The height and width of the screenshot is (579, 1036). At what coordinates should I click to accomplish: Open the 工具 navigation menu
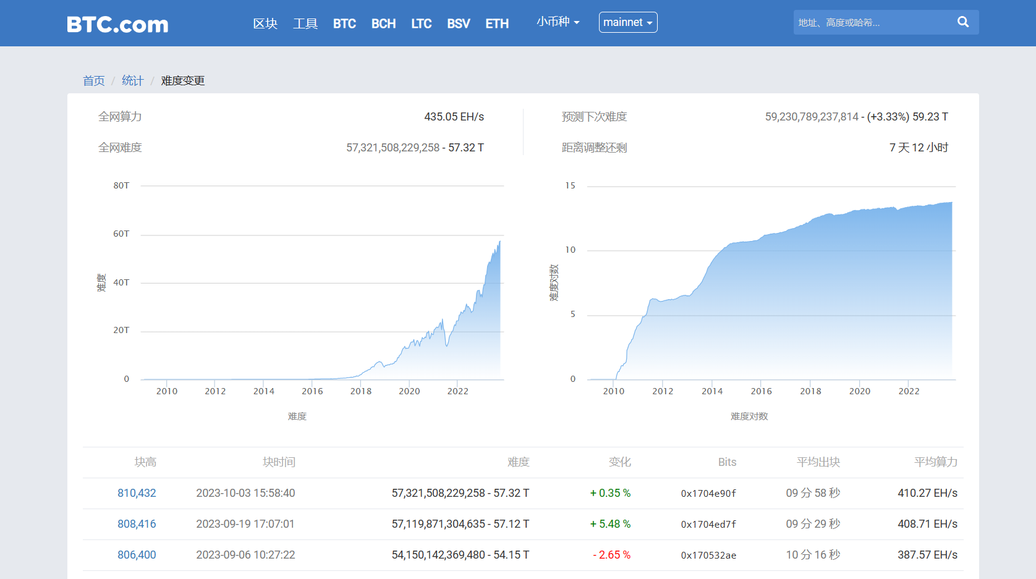pos(305,23)
